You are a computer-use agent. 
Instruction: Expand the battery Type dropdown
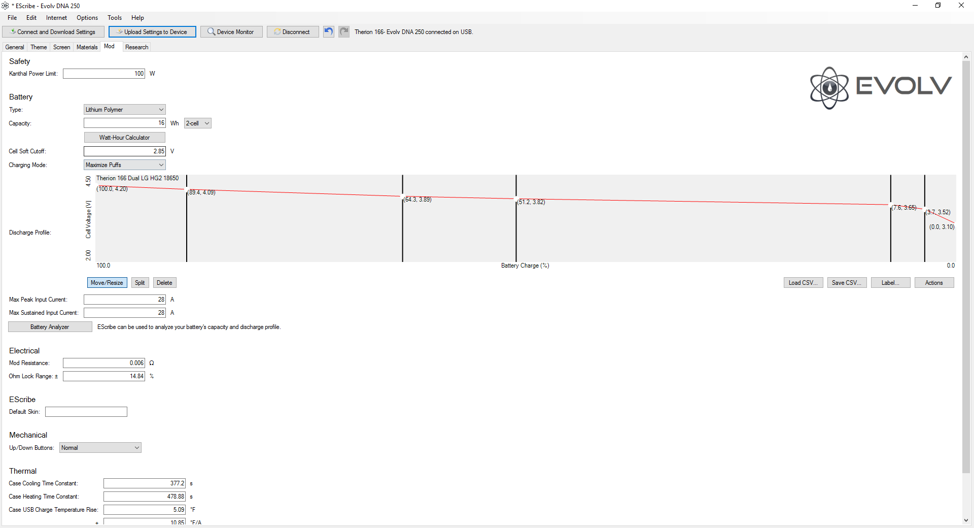pyautogui.click(x=125, y=110)
